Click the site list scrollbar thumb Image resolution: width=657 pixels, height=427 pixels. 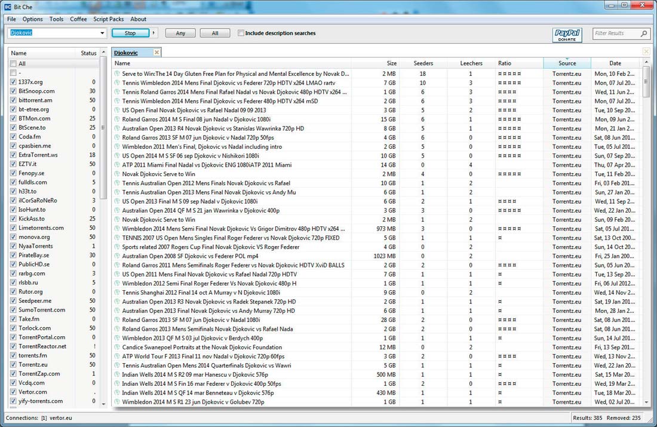click(104, 128)
